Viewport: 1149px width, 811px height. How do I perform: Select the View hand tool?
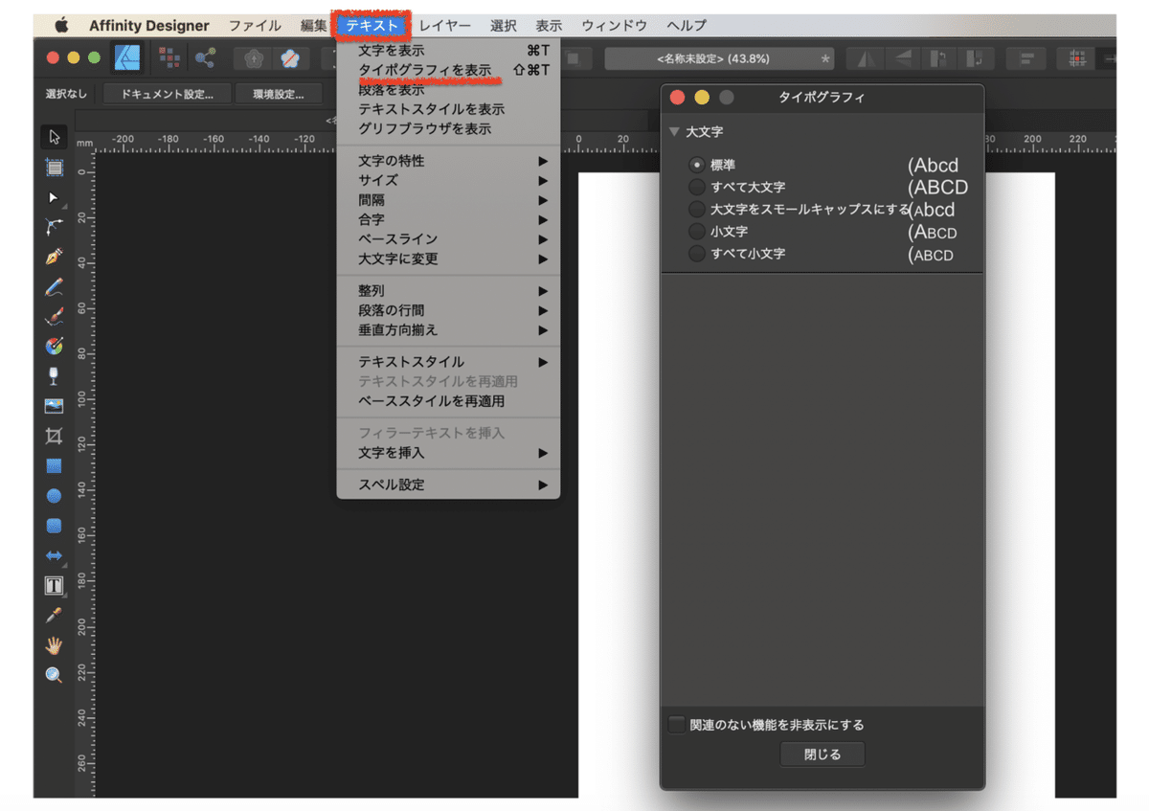pyautogui.click(x=54, y=645)
